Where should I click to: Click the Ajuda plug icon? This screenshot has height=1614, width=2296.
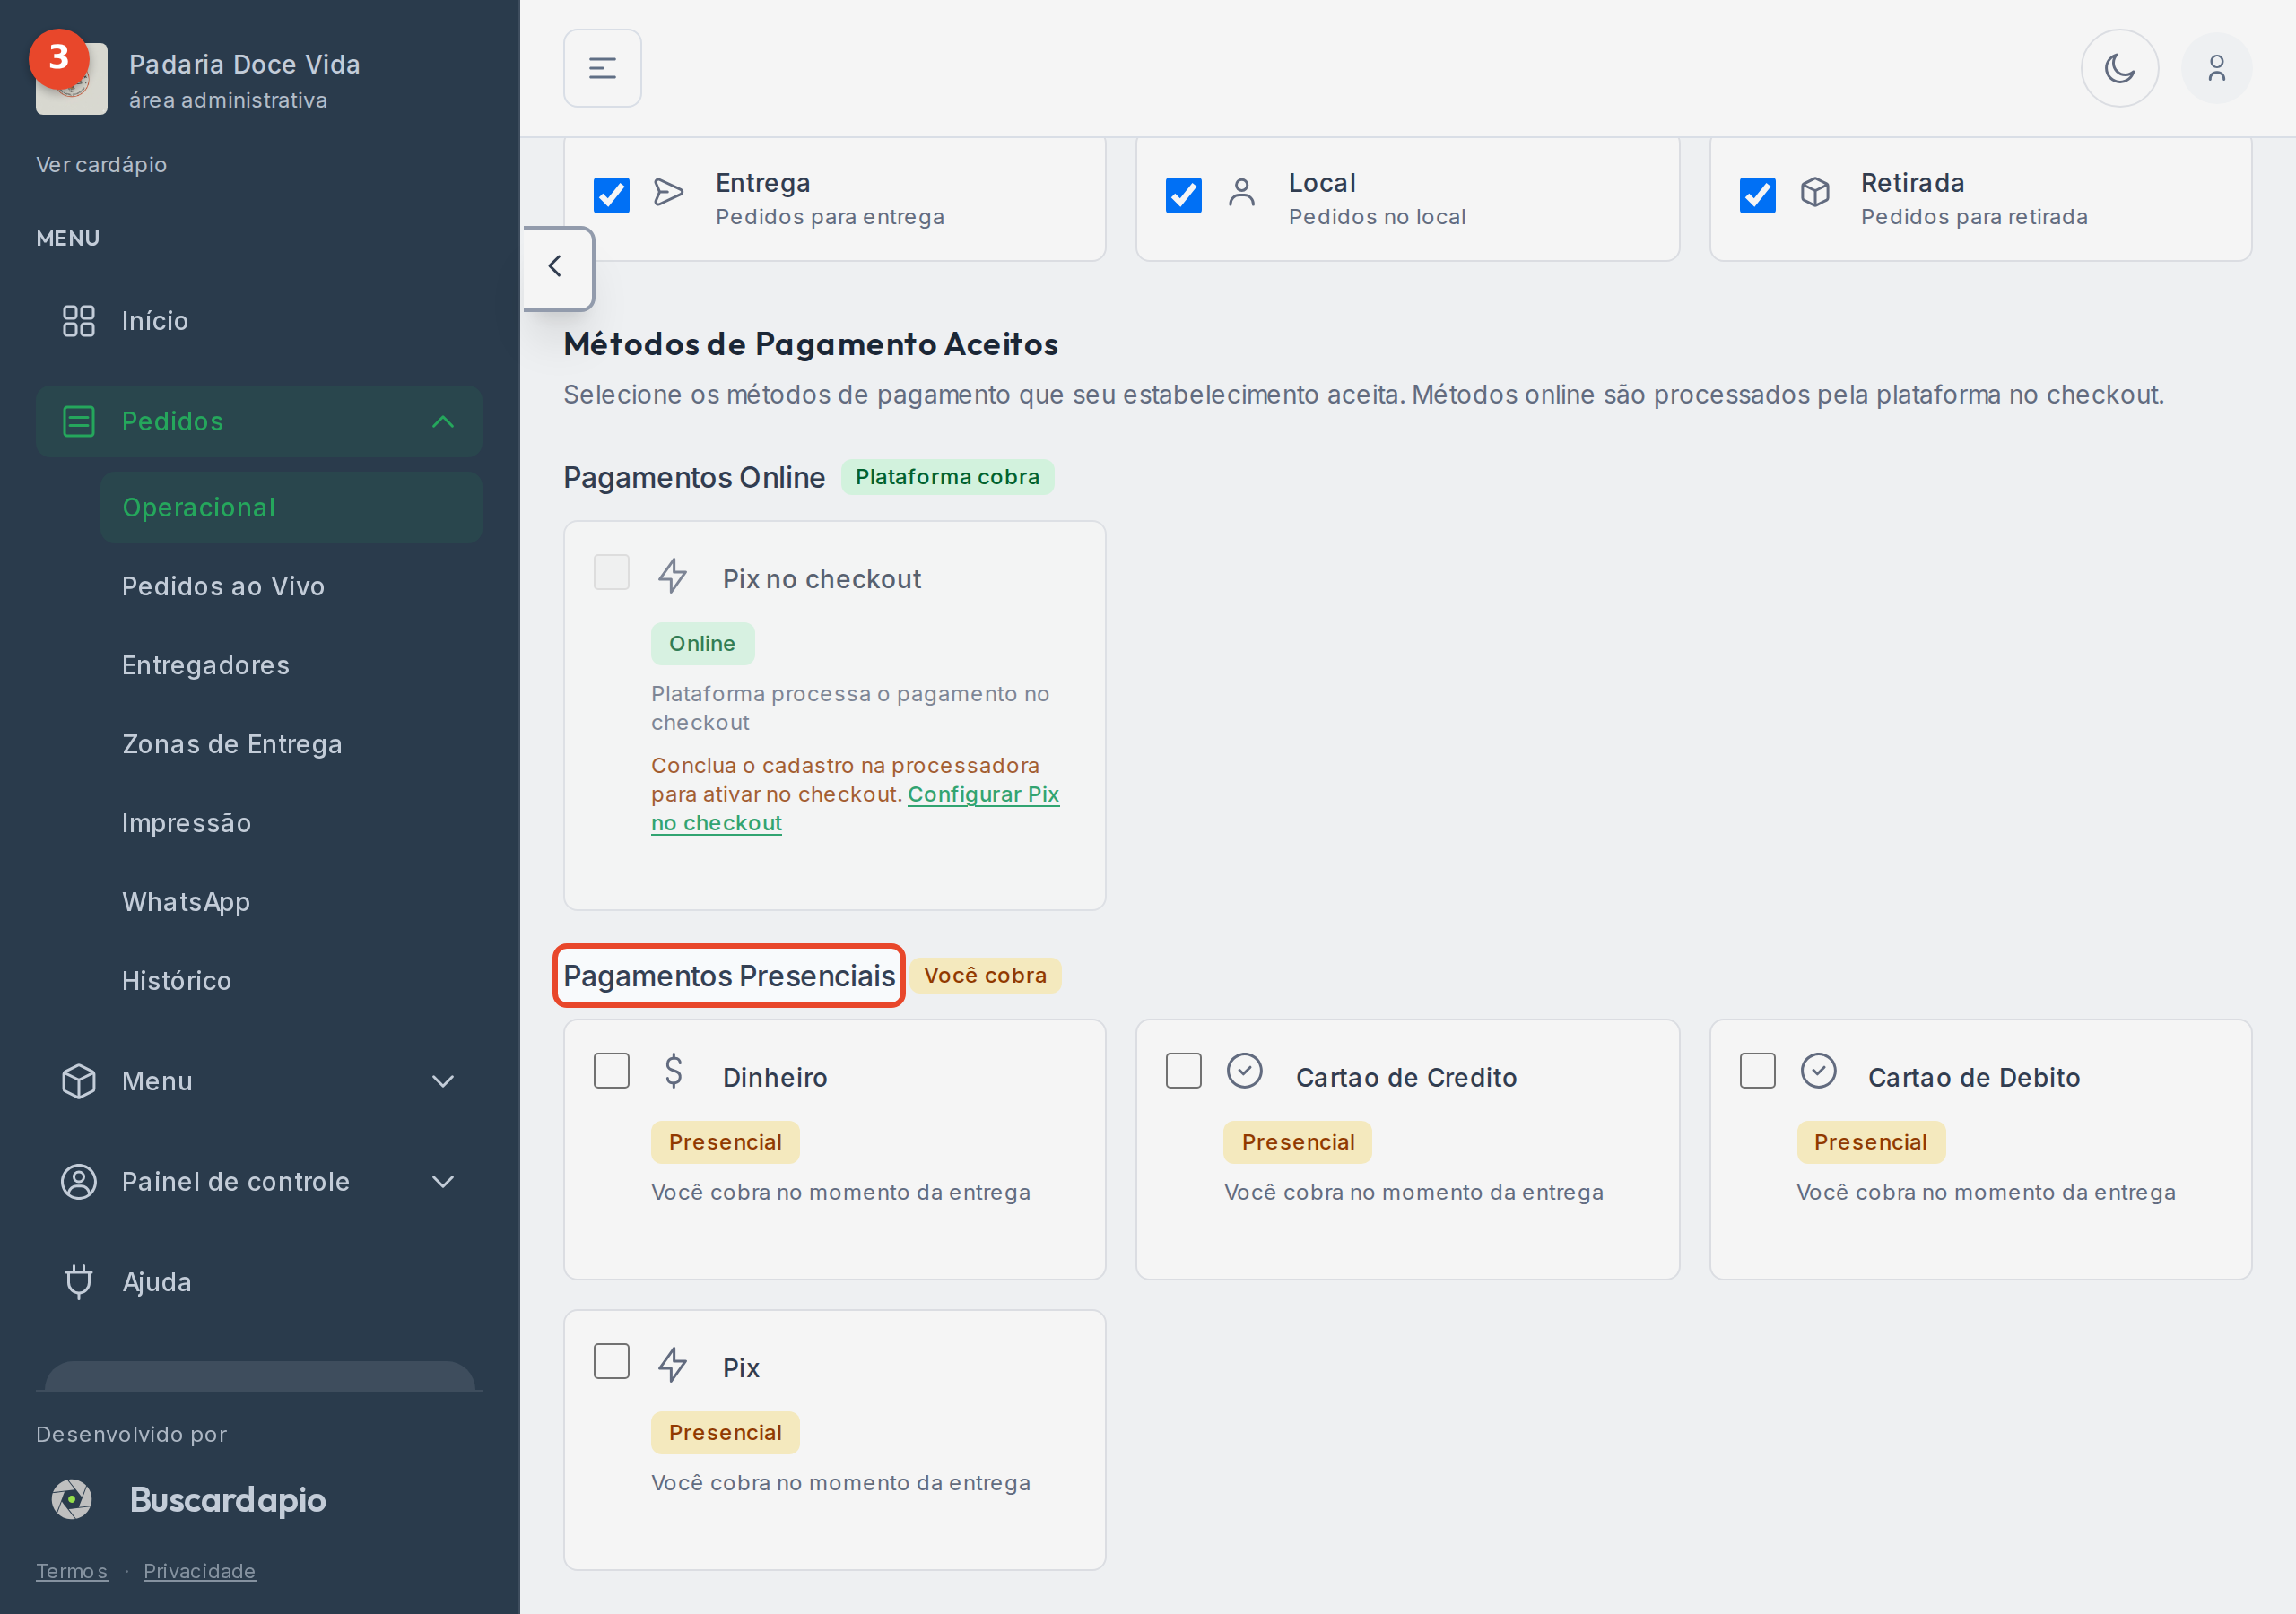(78, 1281)
